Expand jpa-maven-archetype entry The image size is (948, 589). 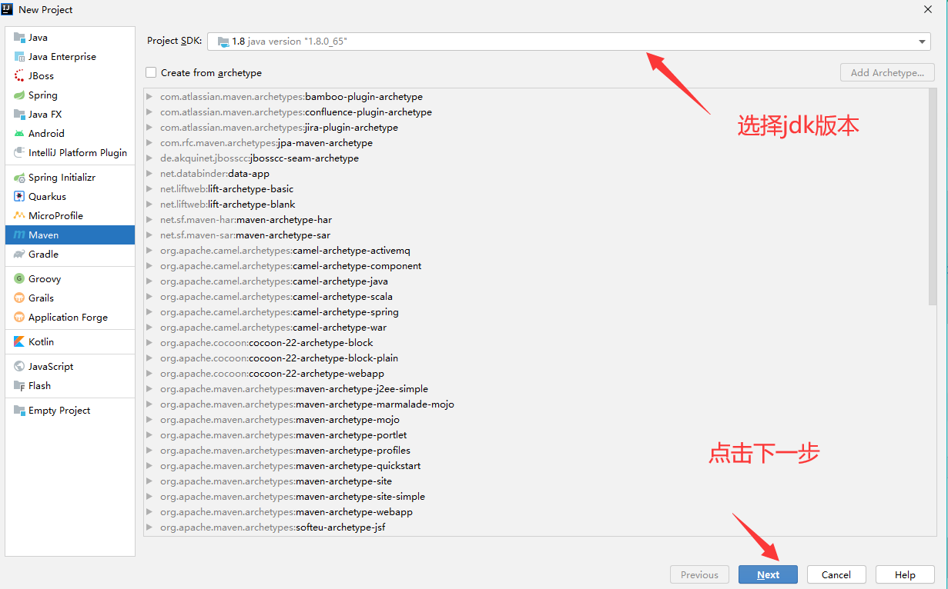pyautogui.click(x=150, y=143)
